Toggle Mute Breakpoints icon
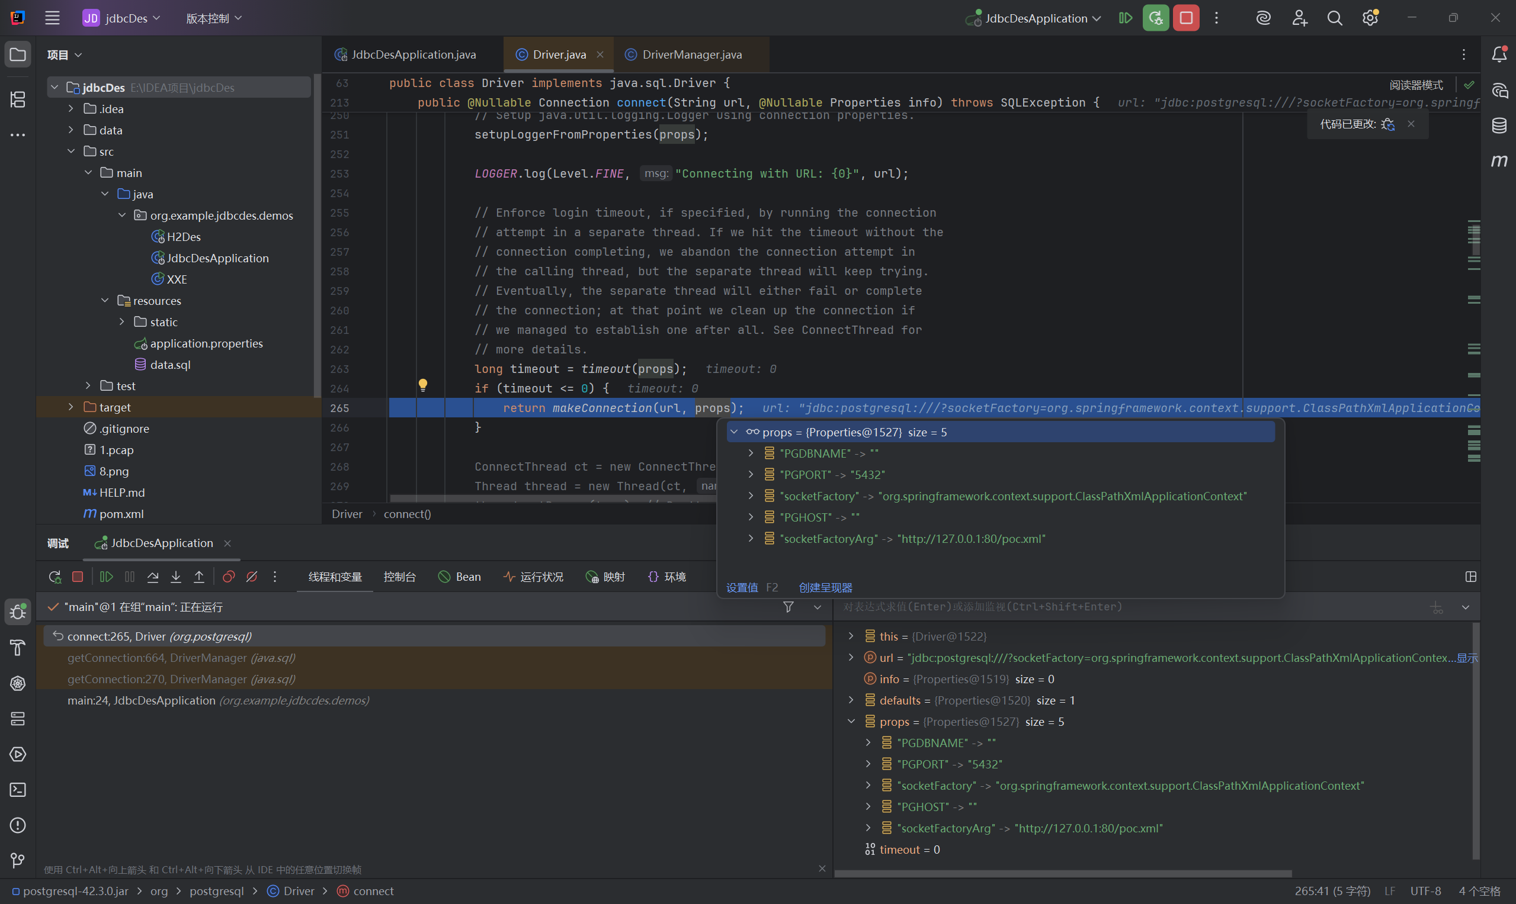The image size is (1516, 904). pyautogui.click(x=252, y=577)
